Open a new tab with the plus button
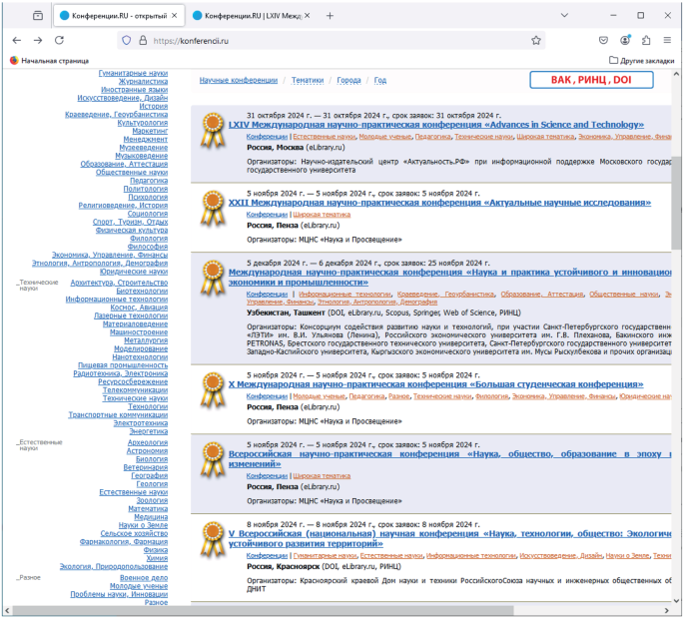Screen dimensions: 684x619 pyautogui.click(x=330, y=15)
